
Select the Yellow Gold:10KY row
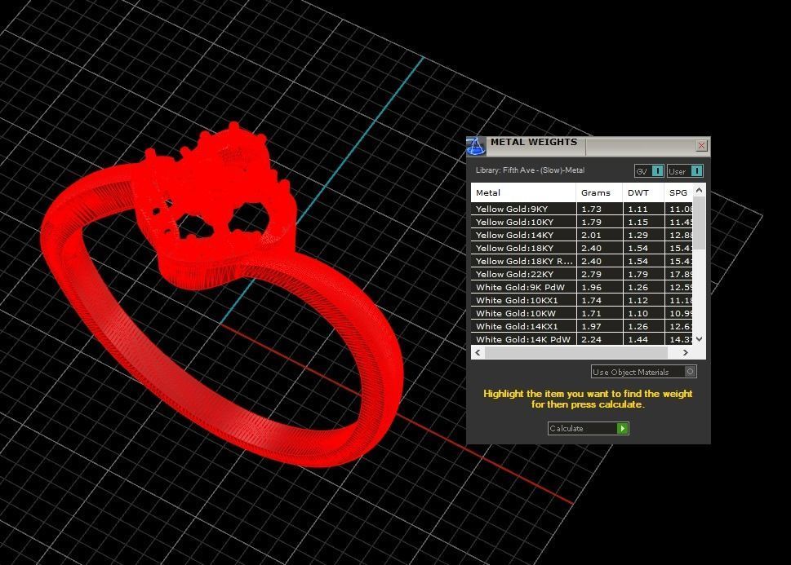pyautogui.click(x=582, y=222)
